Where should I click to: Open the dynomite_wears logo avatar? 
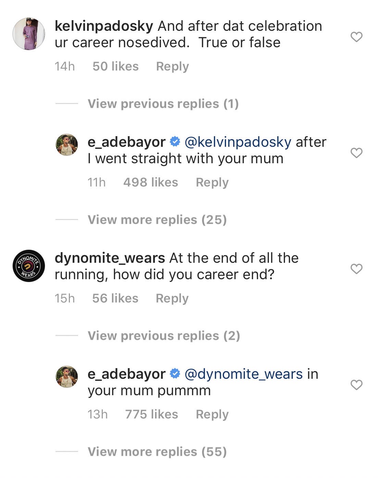pyautogui.click(x=29, y=266)
